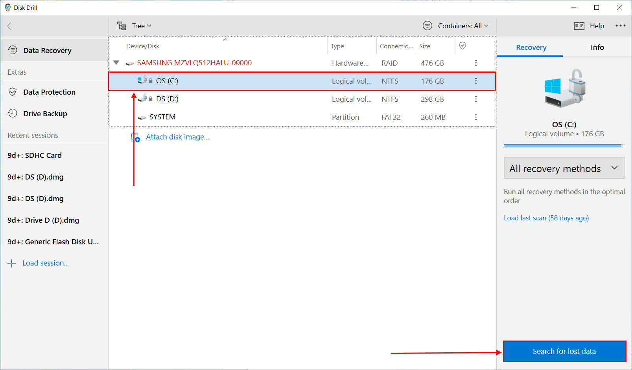Image resolution: width=632 pixels, height=370 pixels.
Task: Open the 9d+: SDHC Card session
Action: tap(35, 155)
